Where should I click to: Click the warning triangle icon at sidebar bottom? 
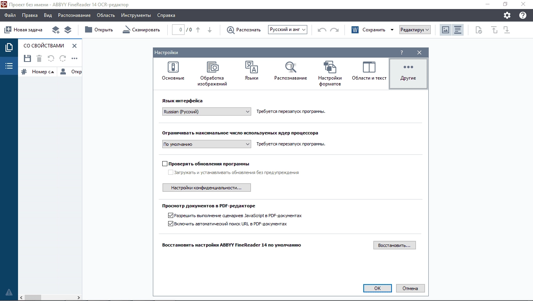[x=9, y=292]
